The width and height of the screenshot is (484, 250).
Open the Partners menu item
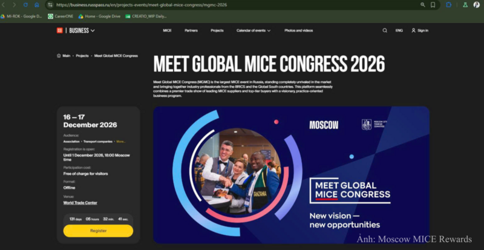191,31
